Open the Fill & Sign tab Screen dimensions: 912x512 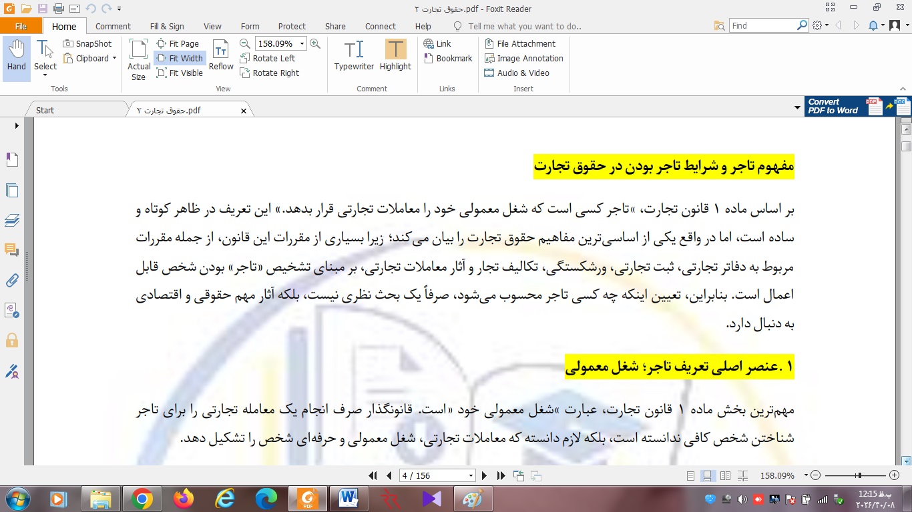point(167,27)
